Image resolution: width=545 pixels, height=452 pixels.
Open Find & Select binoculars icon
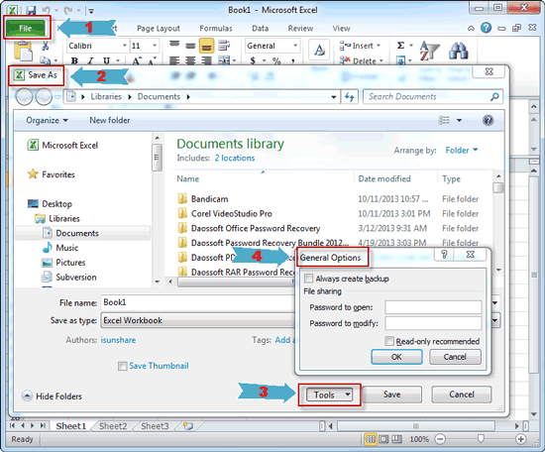tap(459, 51)
